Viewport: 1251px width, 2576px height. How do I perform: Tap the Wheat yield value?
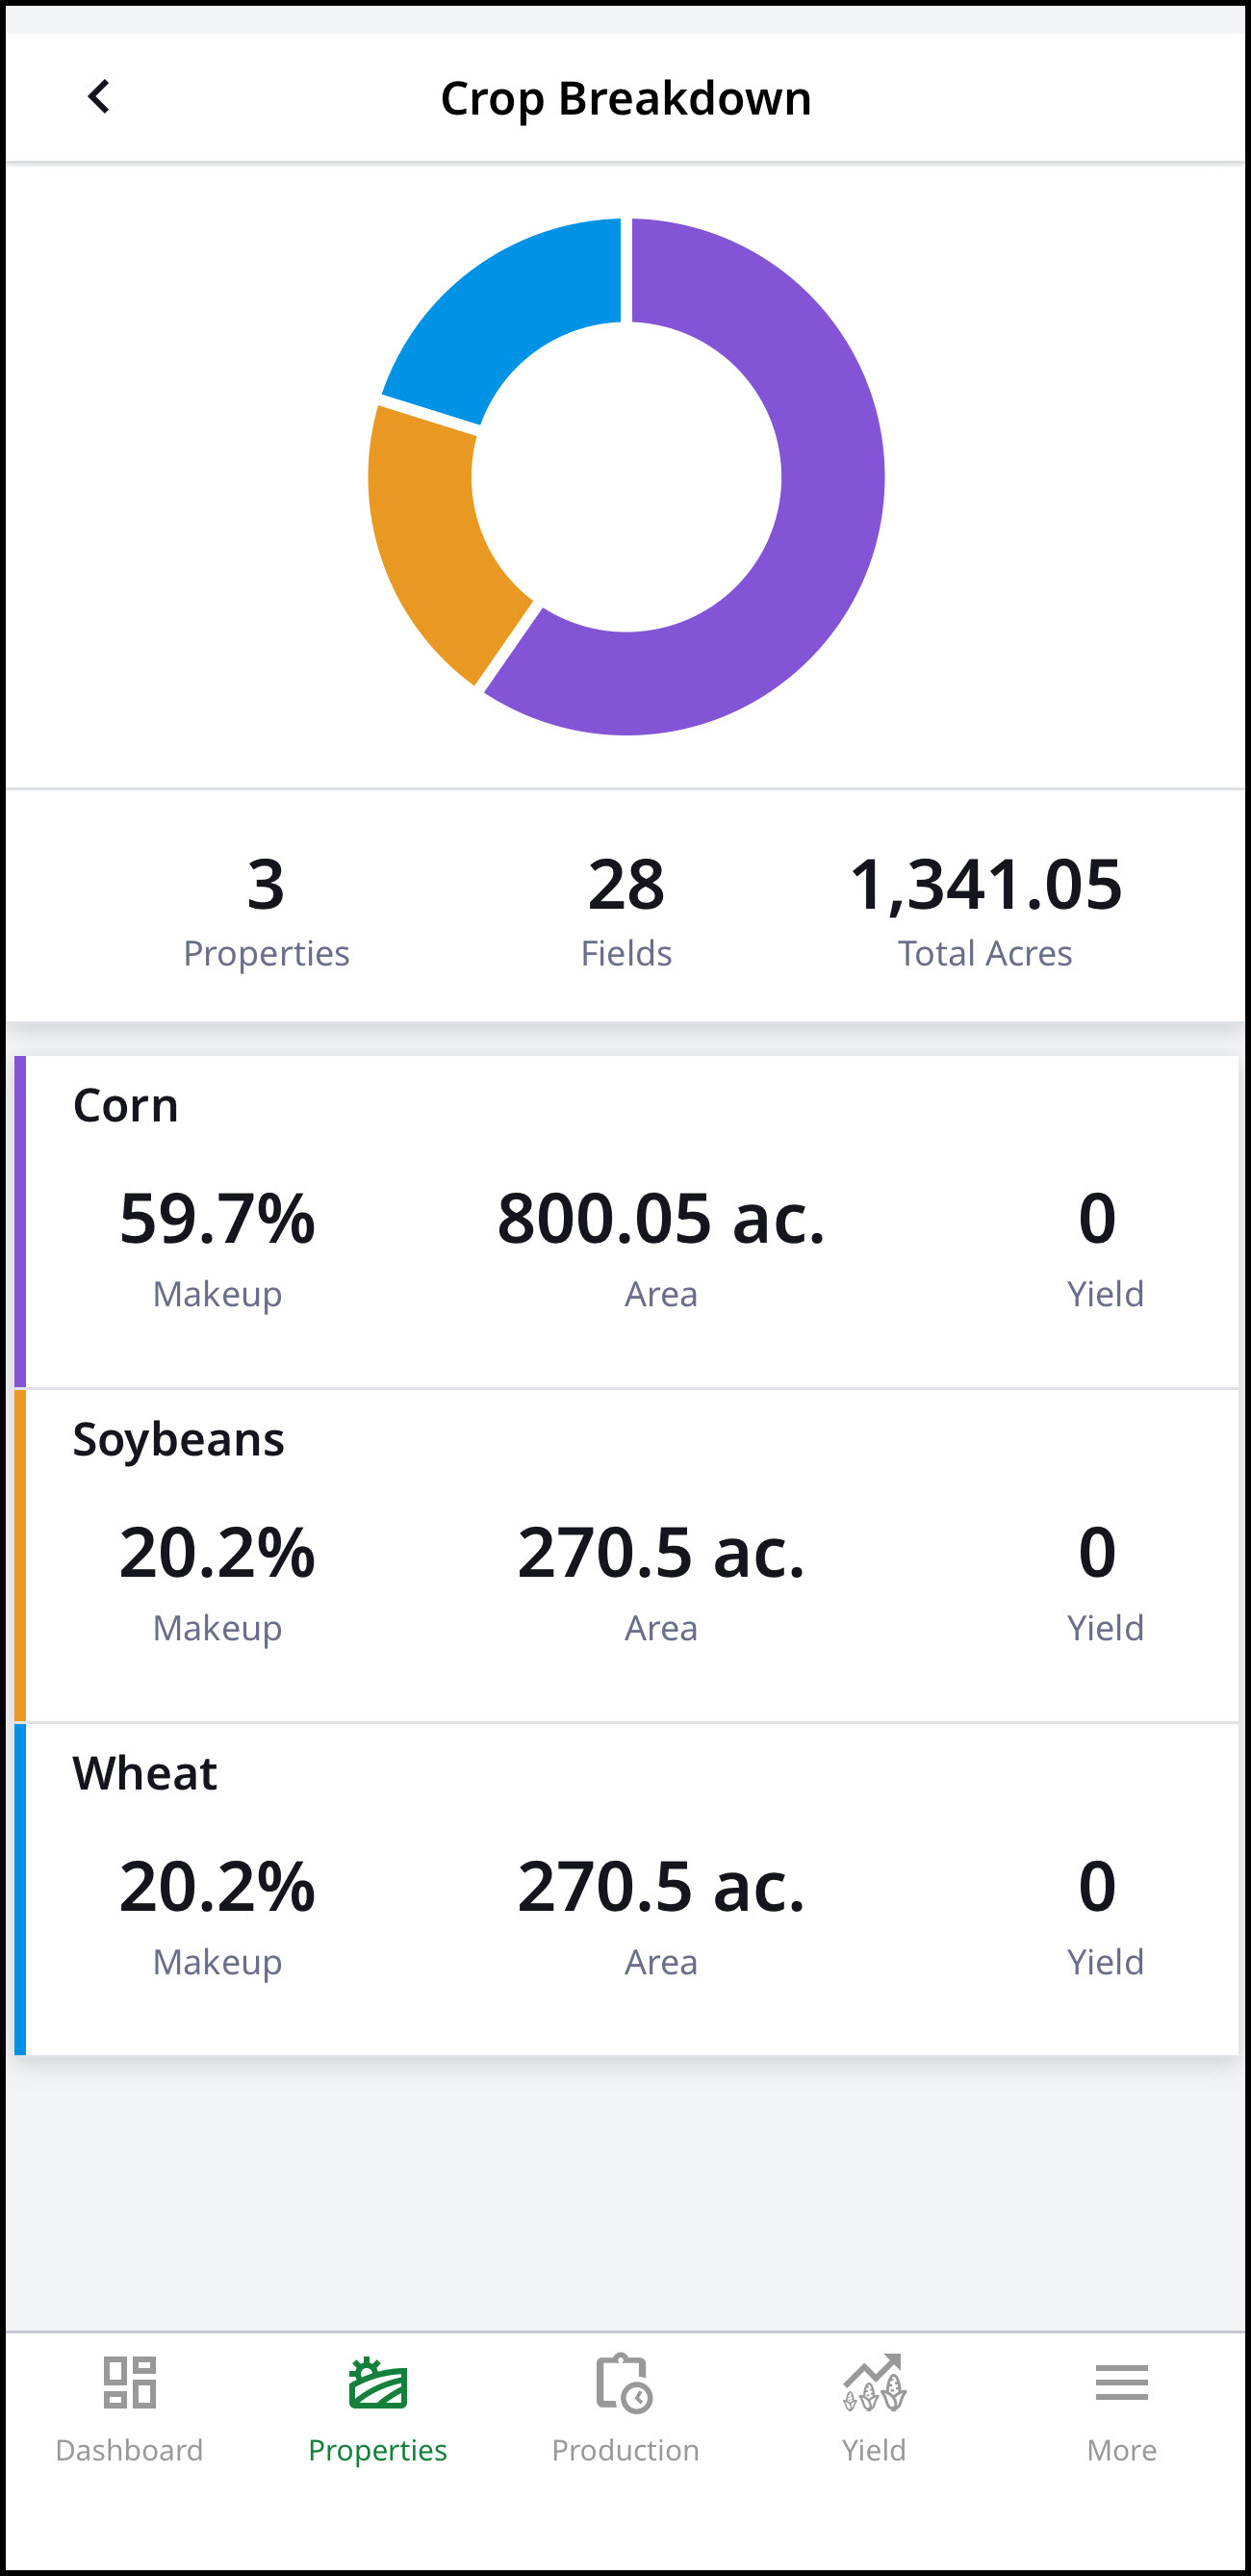[1097, 1887]
